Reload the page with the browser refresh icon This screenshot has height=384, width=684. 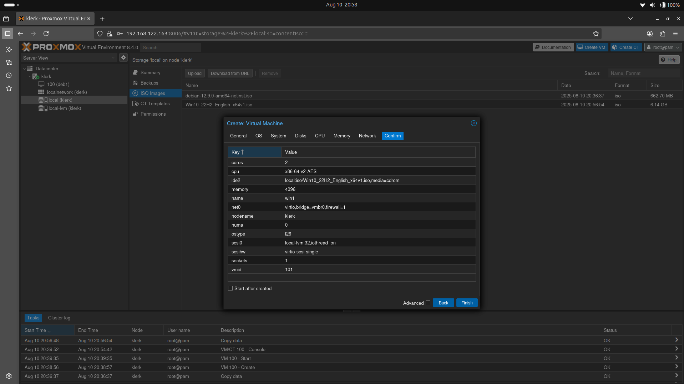[x=46, y=34]
